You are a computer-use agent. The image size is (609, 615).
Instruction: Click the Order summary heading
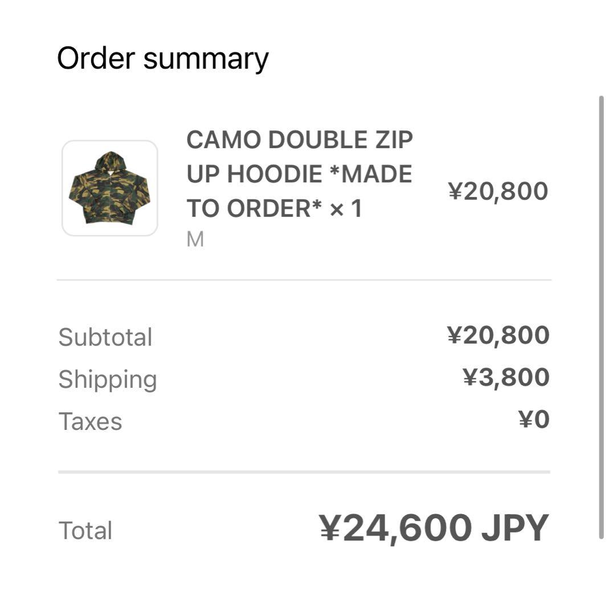coord(163,59)
